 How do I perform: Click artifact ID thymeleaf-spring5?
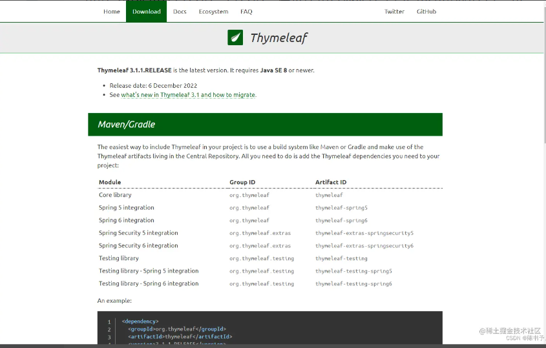(342, 208)
